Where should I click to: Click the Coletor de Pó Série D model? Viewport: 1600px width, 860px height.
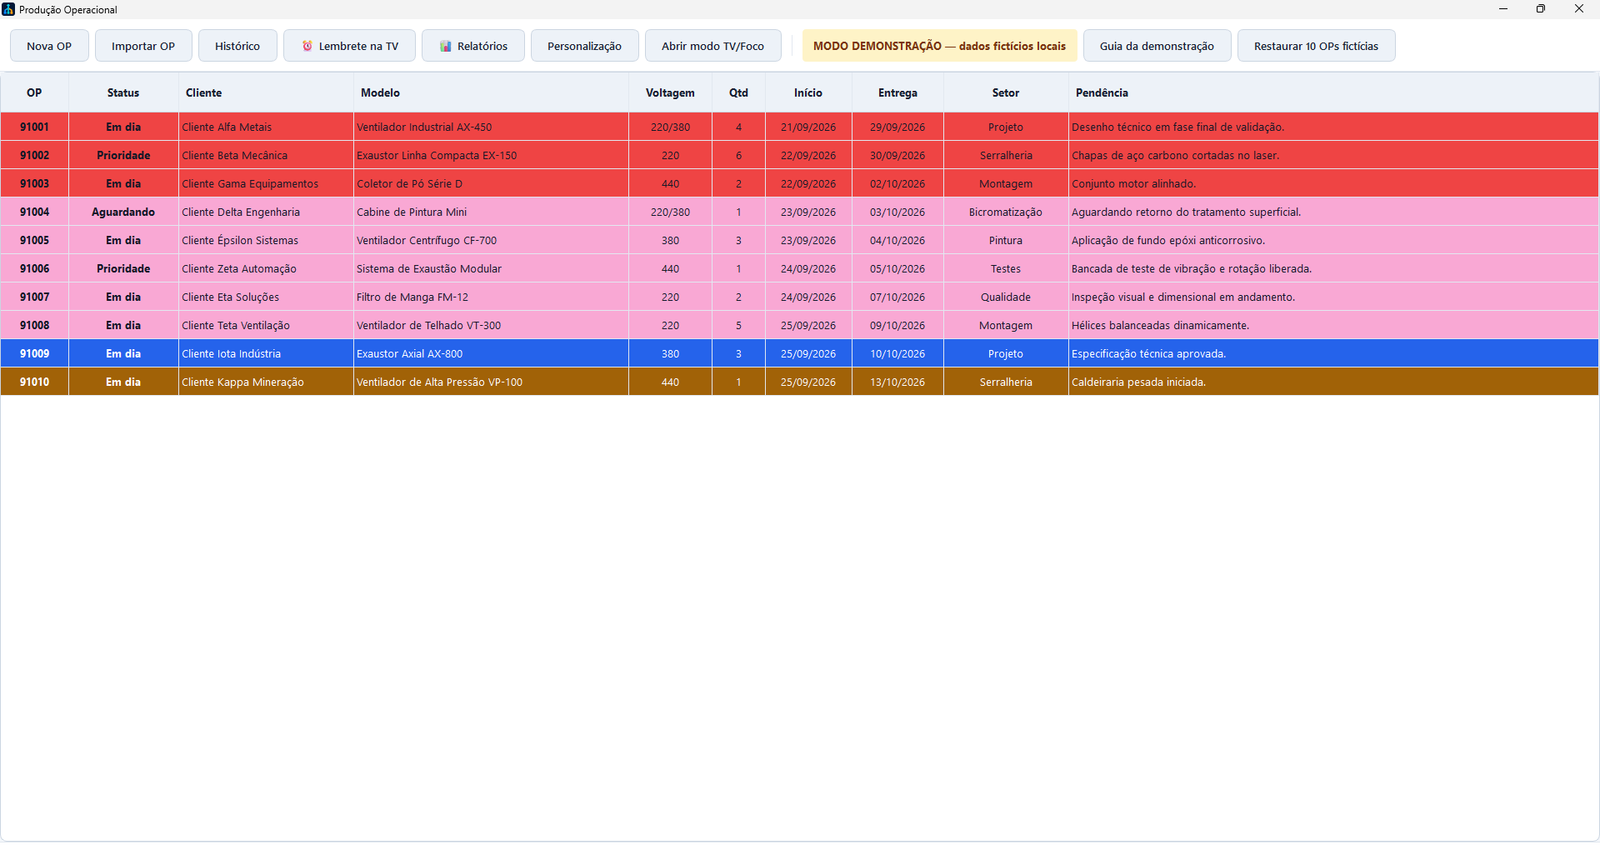(491, 183)
